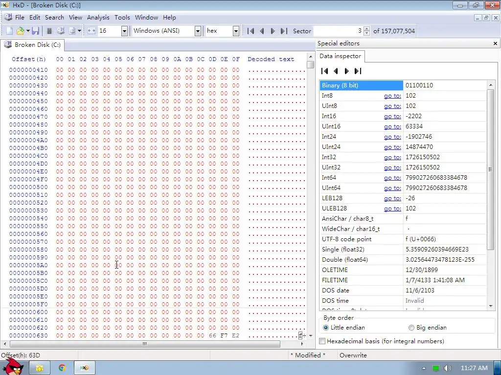Open the Analysis menu
Viewport: 501px width, 375px height.
98,18
